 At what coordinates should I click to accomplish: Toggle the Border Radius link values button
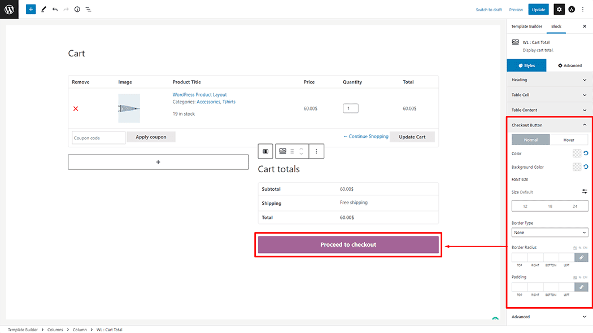point(581,257)
